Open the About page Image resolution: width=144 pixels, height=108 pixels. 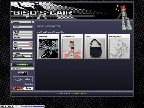pos(22,32)
